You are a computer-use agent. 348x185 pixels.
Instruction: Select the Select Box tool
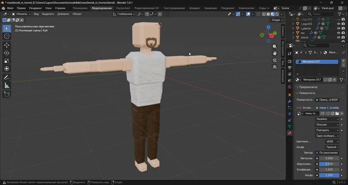click(7, 29)
